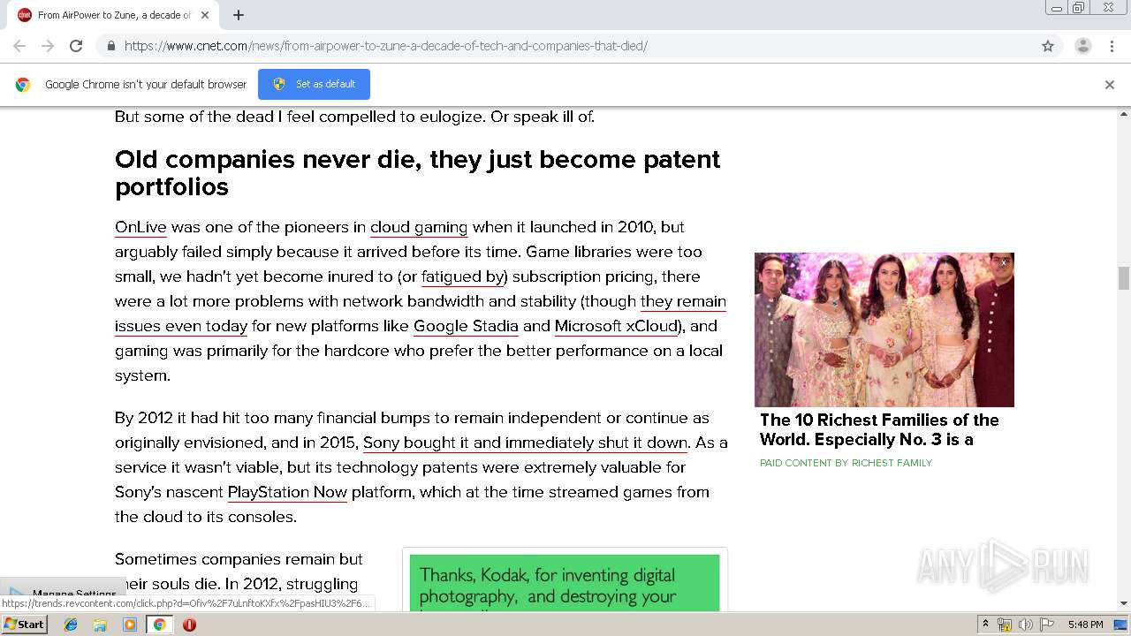Click the scrollbar up arrow

pyautogui.click(x=1124, y=114)
